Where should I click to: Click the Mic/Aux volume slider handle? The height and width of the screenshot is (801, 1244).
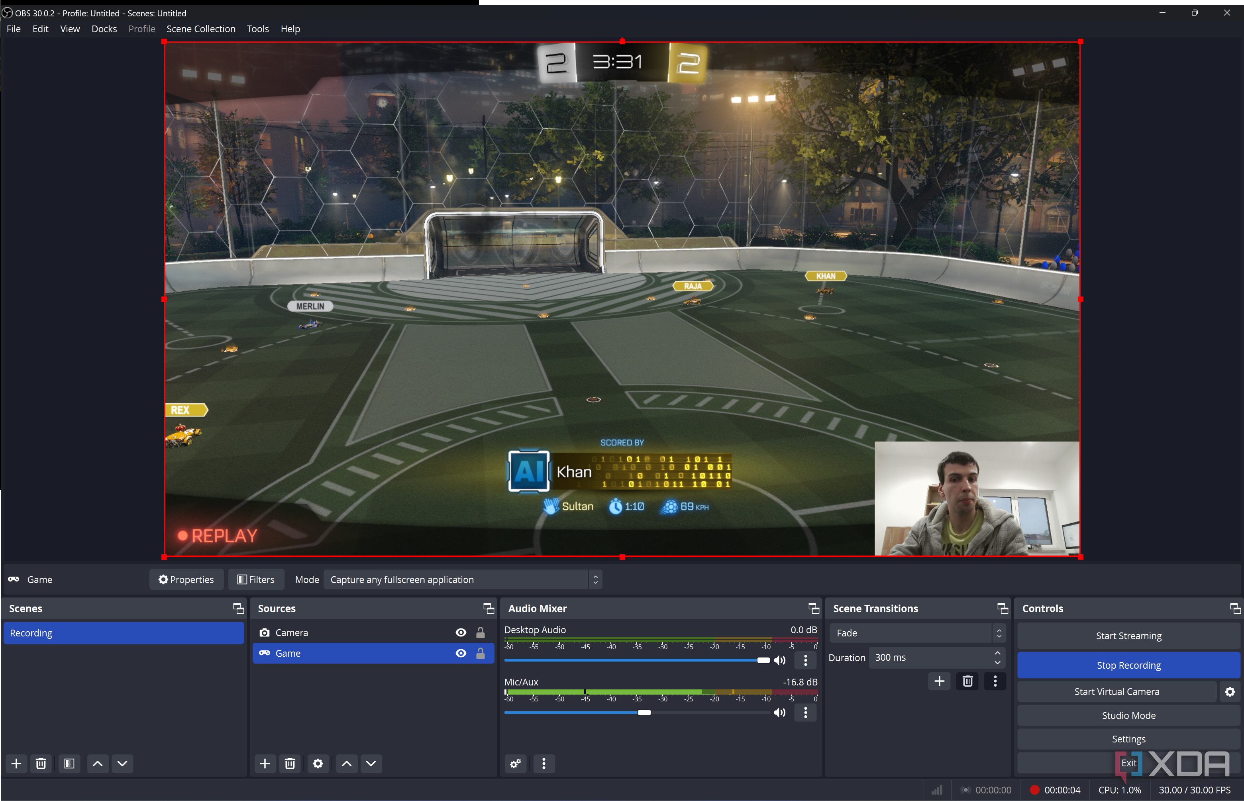tap(644, 713)
